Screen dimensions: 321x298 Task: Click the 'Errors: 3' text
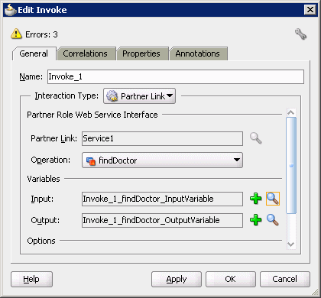41,34
